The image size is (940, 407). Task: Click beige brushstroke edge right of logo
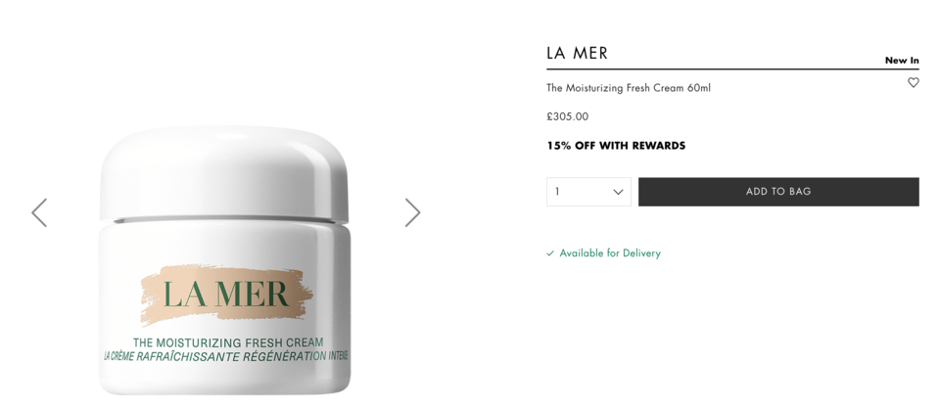(x=301, y=294)
